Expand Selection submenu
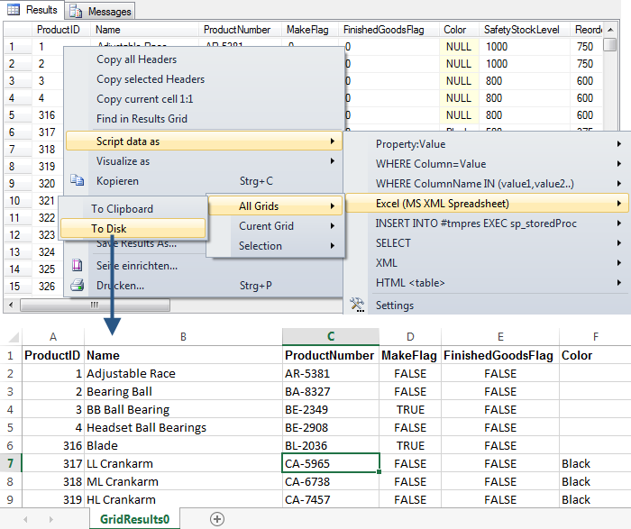Image resolution: width=631 pixels, height=529 pixels. coord(276,246)
